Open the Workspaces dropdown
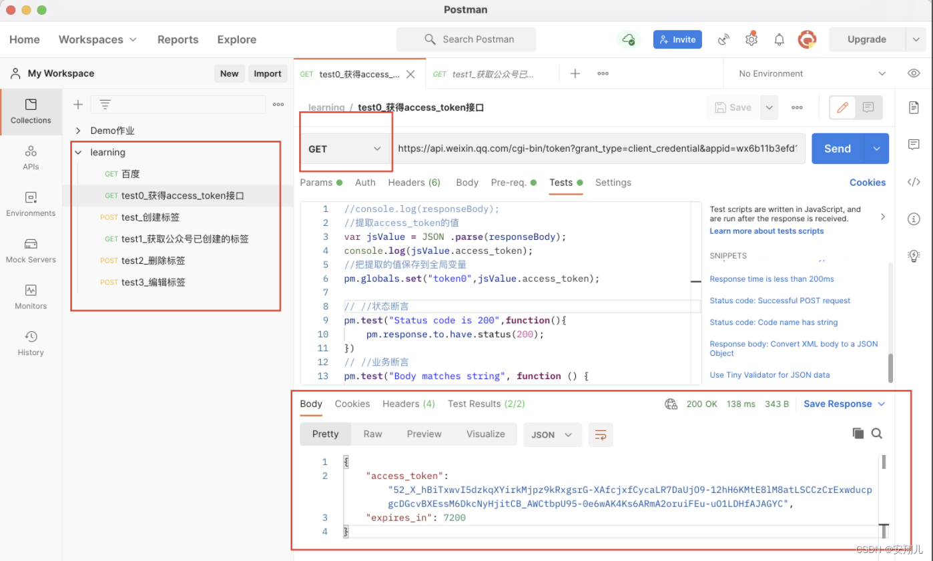The height and width of the screenshot is (561, 933). pos(97,39)
